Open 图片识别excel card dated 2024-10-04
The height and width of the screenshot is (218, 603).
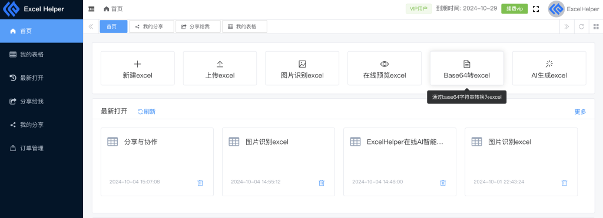click(279, 162)
